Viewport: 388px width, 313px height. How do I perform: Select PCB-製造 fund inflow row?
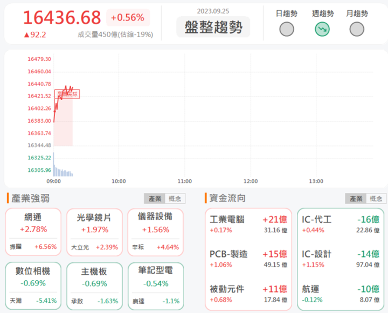point(248,259)
